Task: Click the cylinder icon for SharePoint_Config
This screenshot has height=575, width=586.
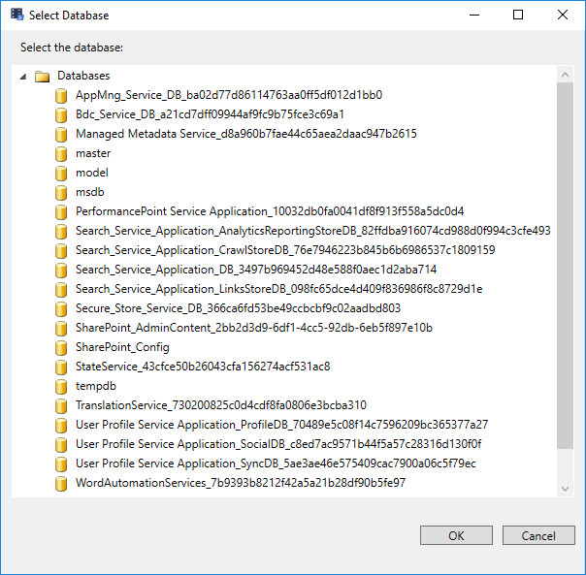Action: click(x=61, y=347)
